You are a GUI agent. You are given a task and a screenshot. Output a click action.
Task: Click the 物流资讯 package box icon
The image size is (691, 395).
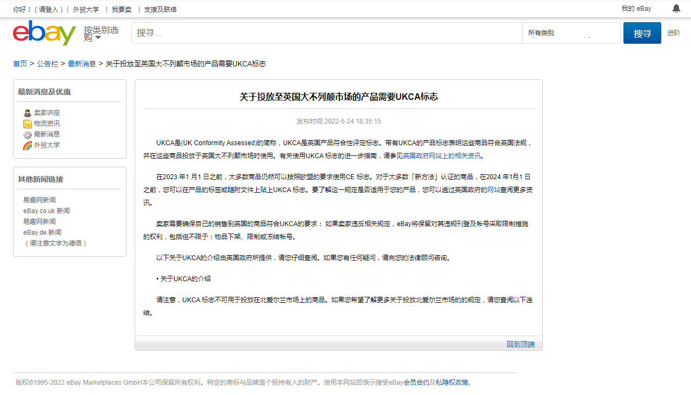coord(28,123)
